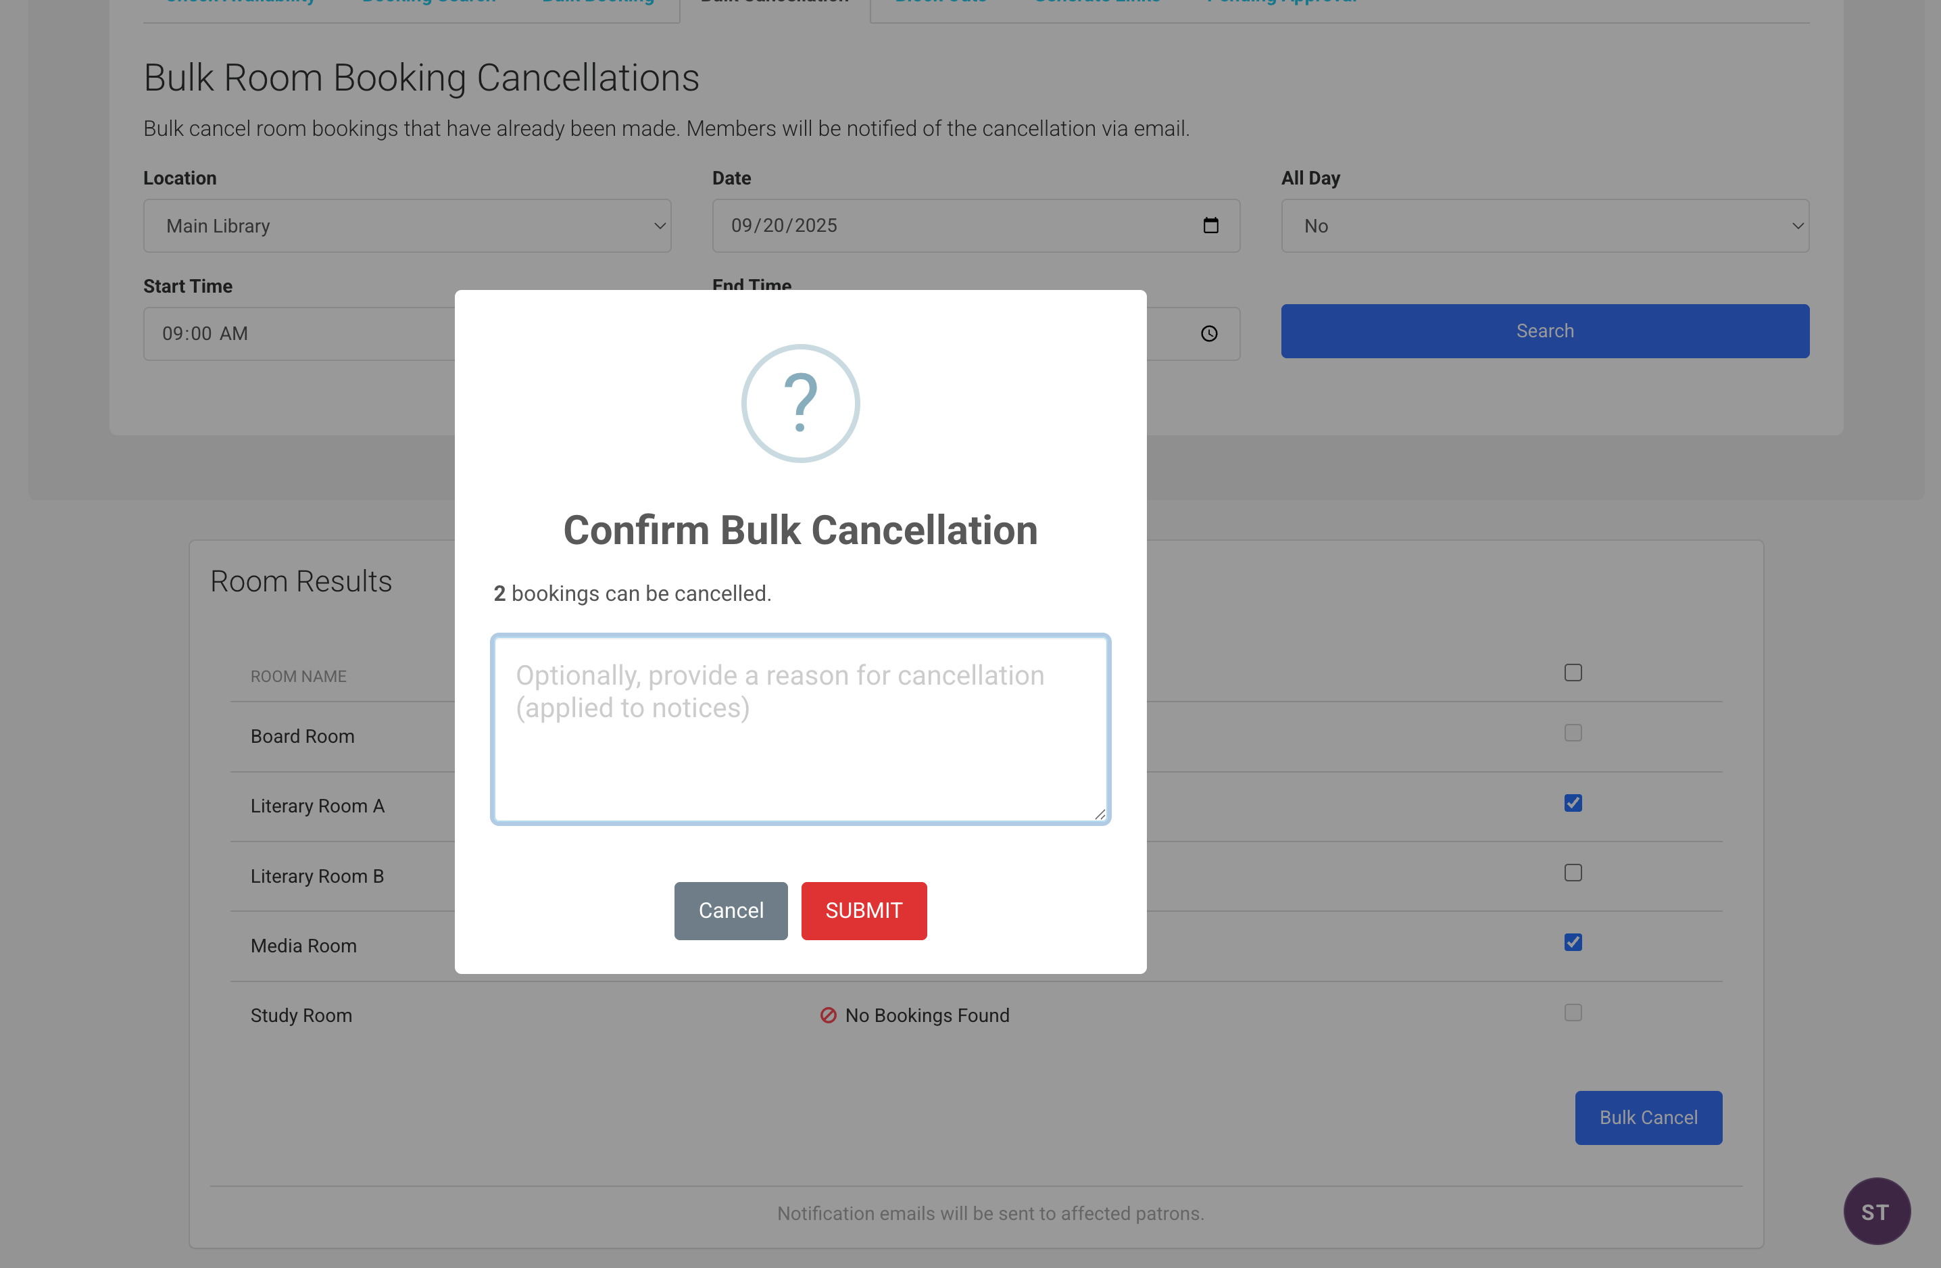This screenshot has height=1268, width=1941.
Task: Click the question mark icon in dialog
Action: [x=800, y=403]
